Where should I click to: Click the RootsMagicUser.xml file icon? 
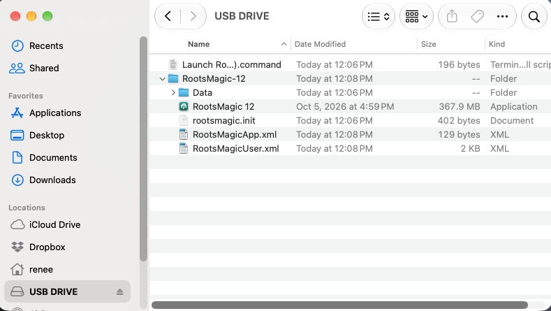[x=184, y=148]
